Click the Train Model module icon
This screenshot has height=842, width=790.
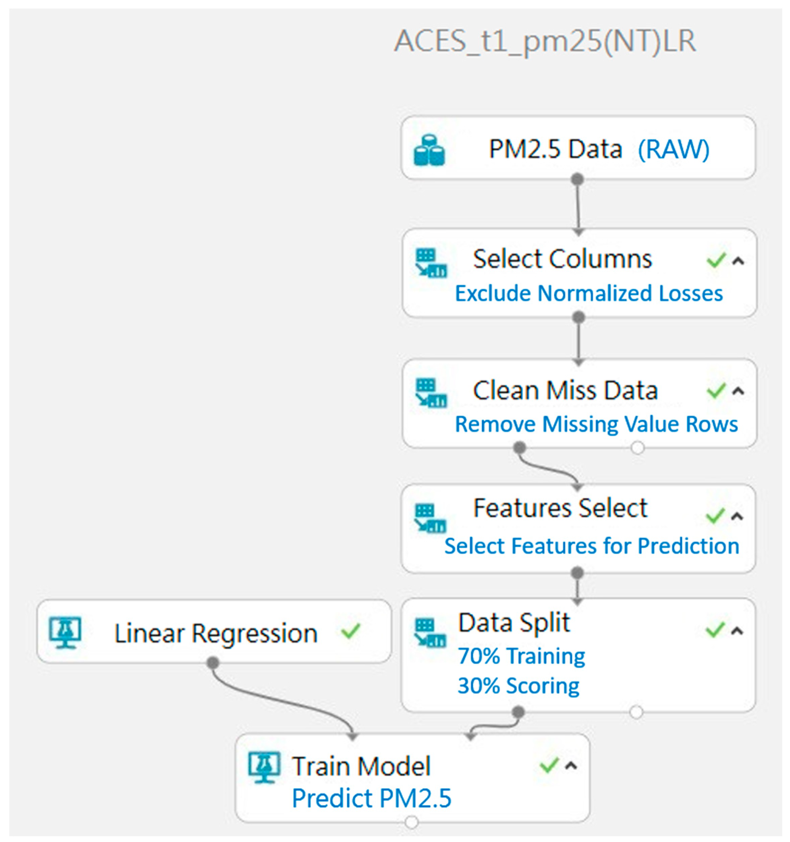264,767
